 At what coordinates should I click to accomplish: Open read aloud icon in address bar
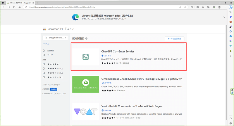[x=180, y=7]
